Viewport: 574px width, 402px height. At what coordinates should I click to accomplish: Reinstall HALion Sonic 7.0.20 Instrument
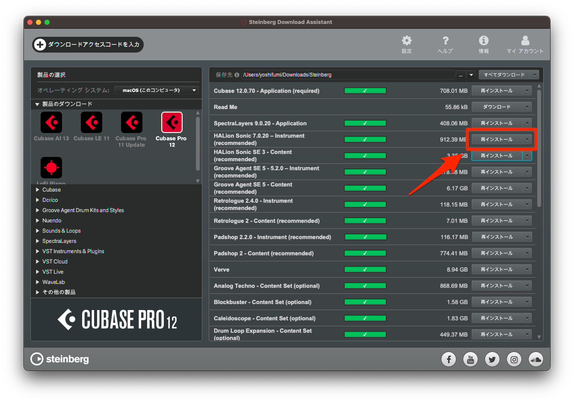(x=497, y=139)
